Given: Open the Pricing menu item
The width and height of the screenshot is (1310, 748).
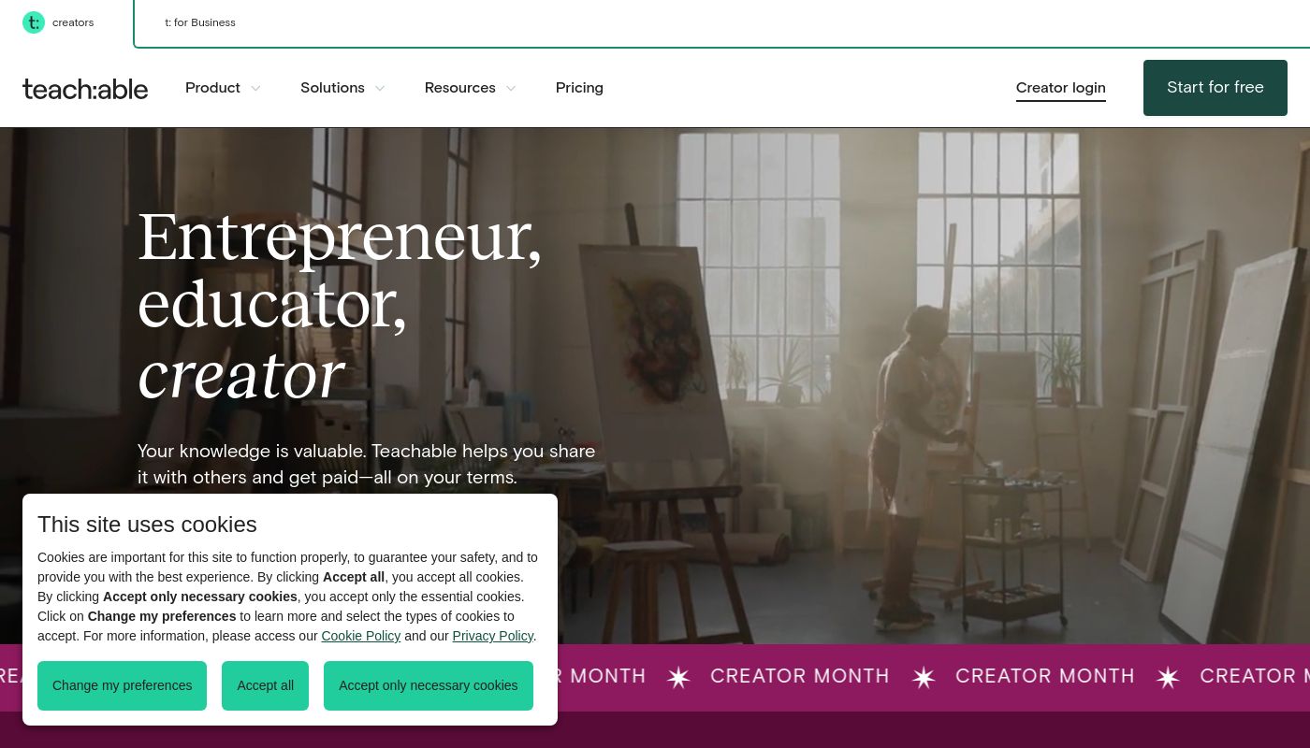Looking at the screenshot, I should pos(579,88).
